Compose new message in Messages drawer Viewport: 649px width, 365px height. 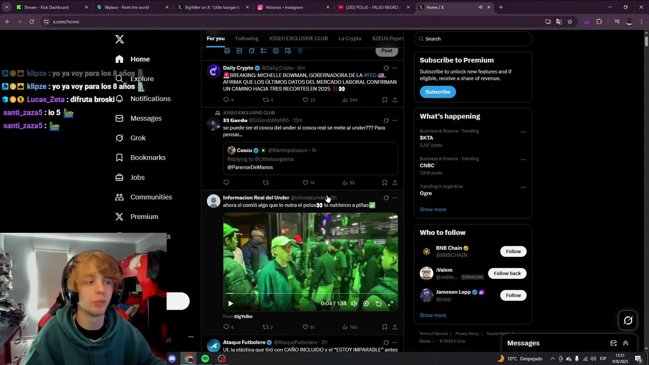pos(613,343)
